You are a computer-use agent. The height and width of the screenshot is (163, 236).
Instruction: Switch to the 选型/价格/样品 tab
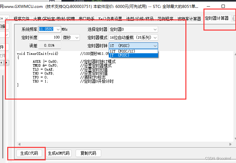(140, 18)
